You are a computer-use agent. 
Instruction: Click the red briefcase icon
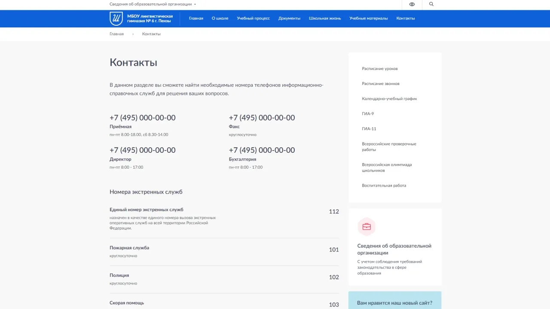click(x=367, y=227)
